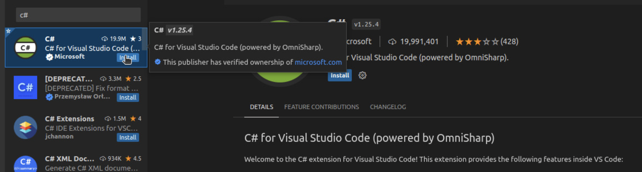Install the [DEPRECATED] Fix format extension
The height and width of the screenshot is (172, 642).
tap(128, 97)
